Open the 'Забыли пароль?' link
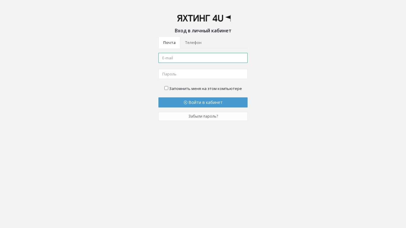Viewport: 406px width, 228px height. click(203, 116)
